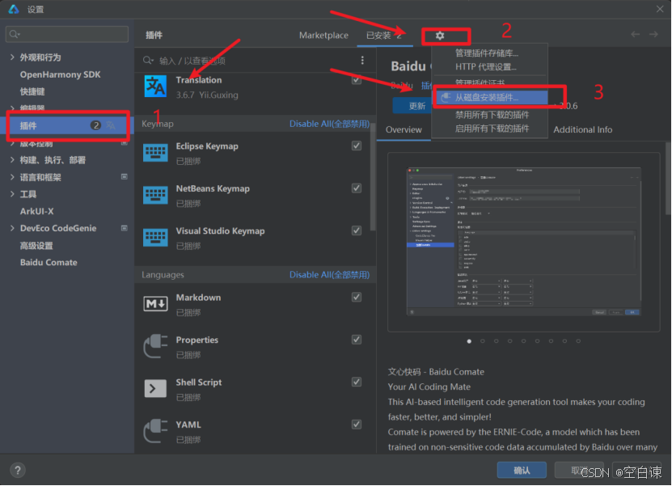The width and height of the screenshot is (672, 486).
Task: Select the first screenshot carousel dot
Action: tap(469, 341)
